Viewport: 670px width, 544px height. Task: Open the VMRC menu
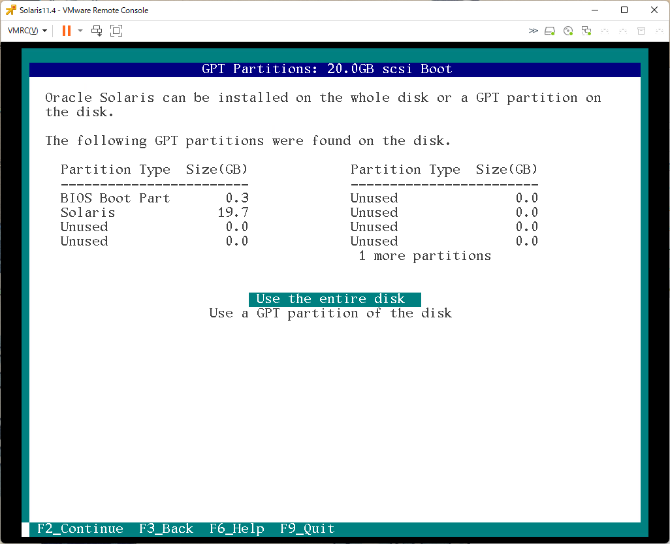pos(27,31)
